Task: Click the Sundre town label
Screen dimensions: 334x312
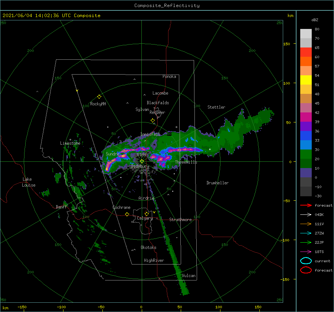Action: click(x=112, y=154)
